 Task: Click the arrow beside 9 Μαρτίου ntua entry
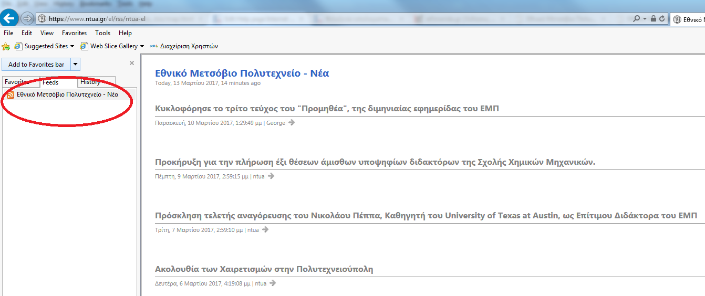click(271, 176)
